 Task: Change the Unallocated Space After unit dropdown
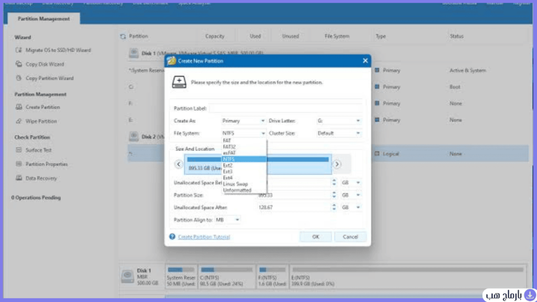351,208
